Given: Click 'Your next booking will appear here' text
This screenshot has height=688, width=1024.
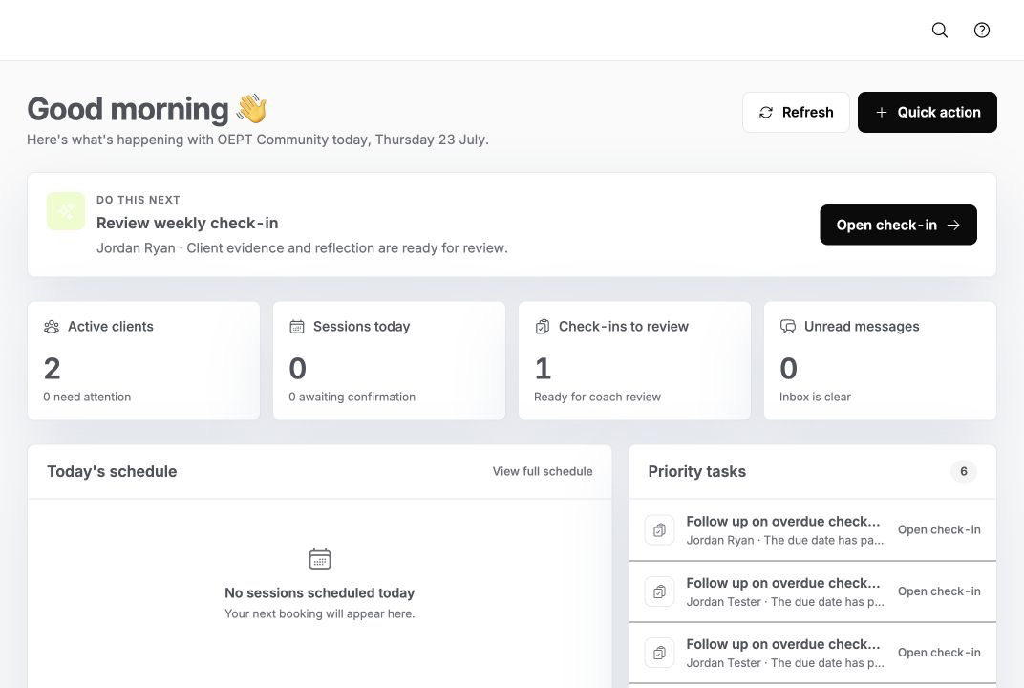Looking at the screenshot, I should 319,614.
